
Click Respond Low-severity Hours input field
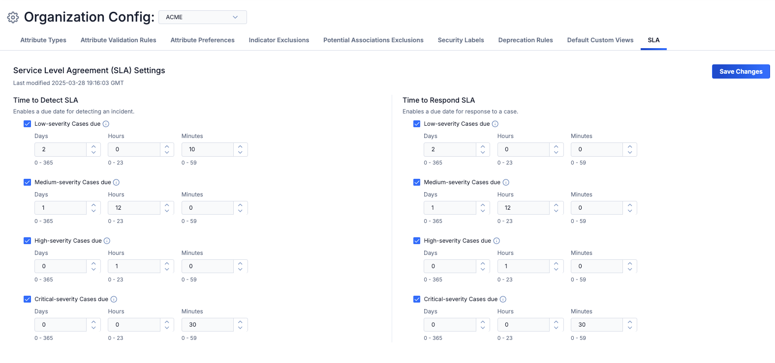523,149
